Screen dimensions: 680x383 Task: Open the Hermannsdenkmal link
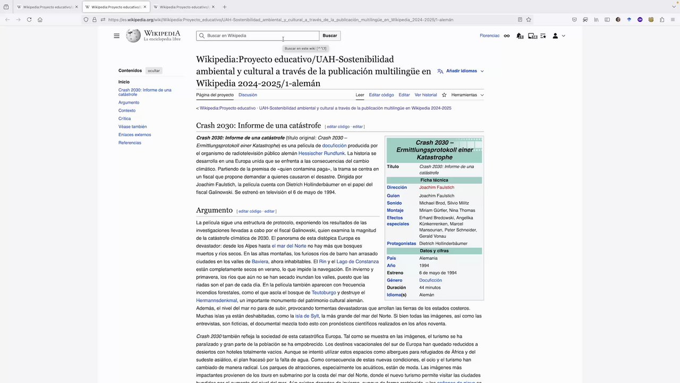216,301
